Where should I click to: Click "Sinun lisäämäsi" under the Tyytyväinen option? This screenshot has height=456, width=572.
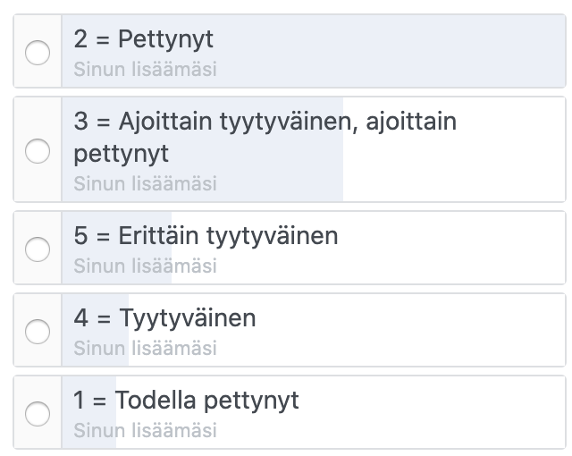[x=145, y=348]
